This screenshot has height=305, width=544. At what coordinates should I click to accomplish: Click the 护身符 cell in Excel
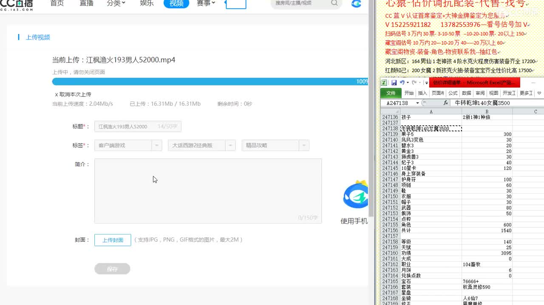pos(431,180)
